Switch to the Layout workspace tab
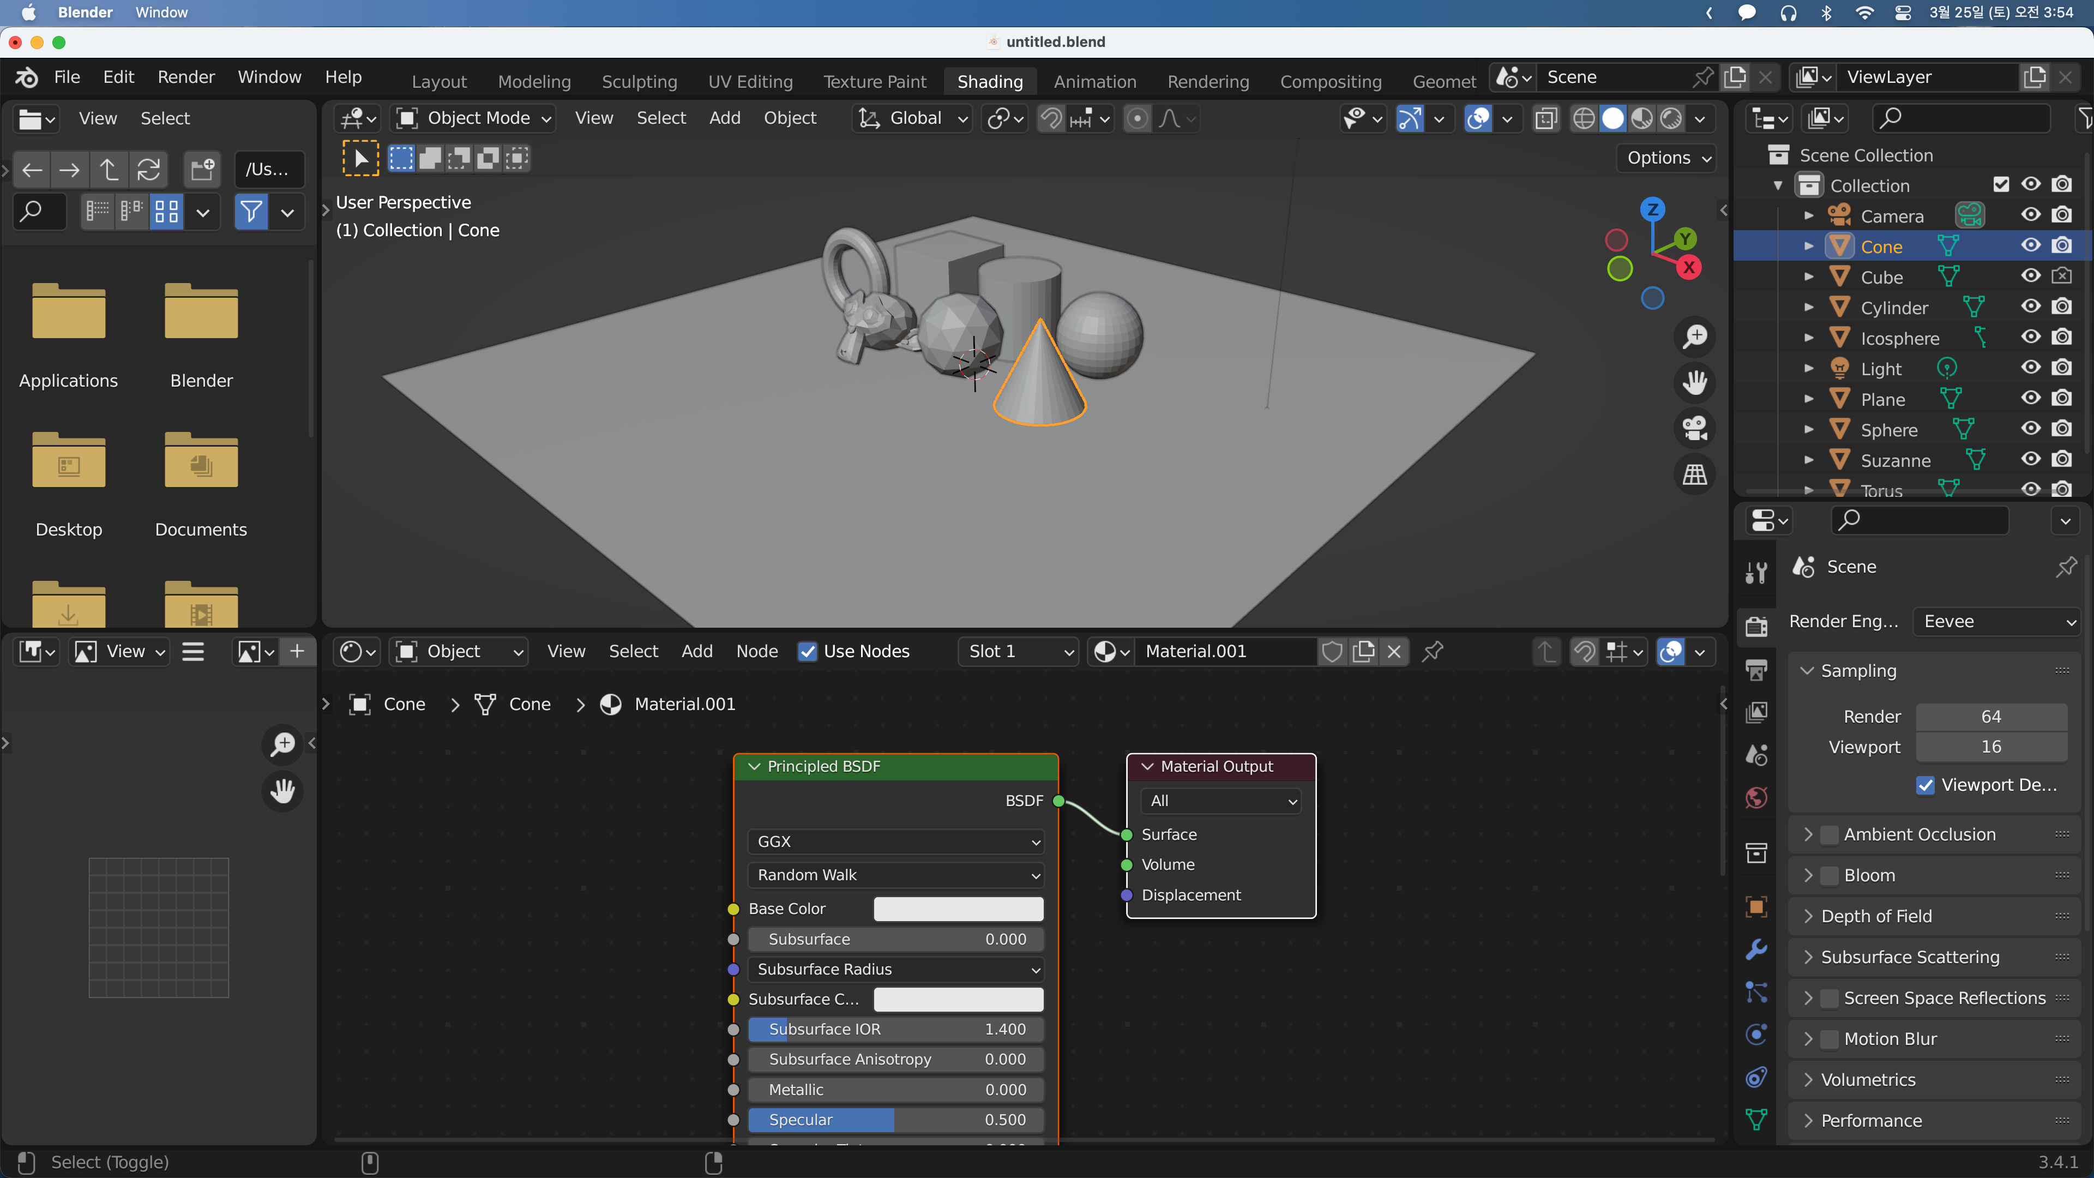 click(439, 81)
